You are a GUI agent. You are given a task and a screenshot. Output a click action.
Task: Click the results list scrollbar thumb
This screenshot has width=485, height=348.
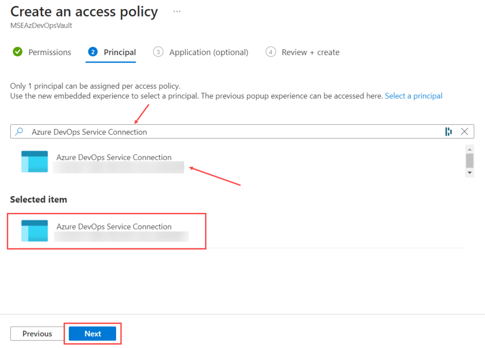469,161
